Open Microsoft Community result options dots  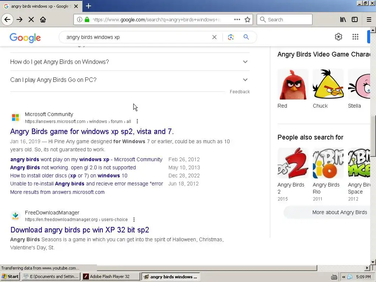[137, 121]
